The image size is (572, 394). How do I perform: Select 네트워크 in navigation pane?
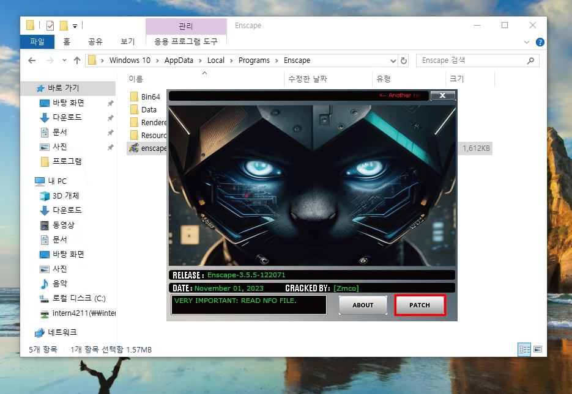62,332
